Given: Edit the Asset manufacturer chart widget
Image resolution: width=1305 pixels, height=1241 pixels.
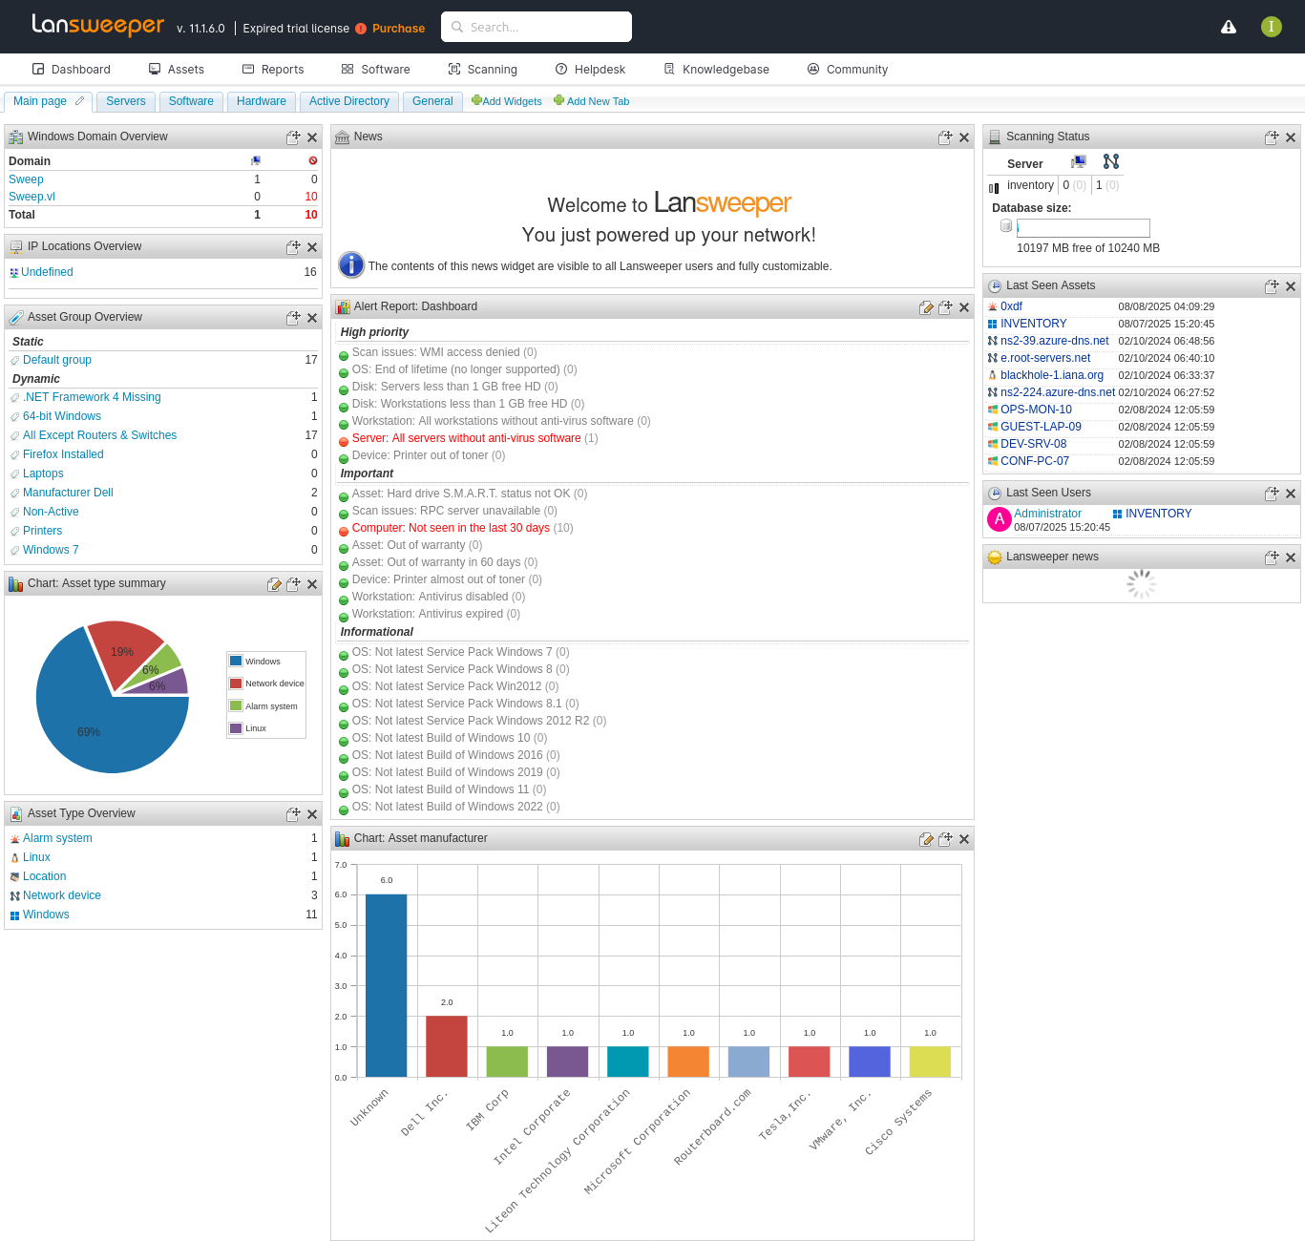Looking at the screenshot, I should (925, 839).
